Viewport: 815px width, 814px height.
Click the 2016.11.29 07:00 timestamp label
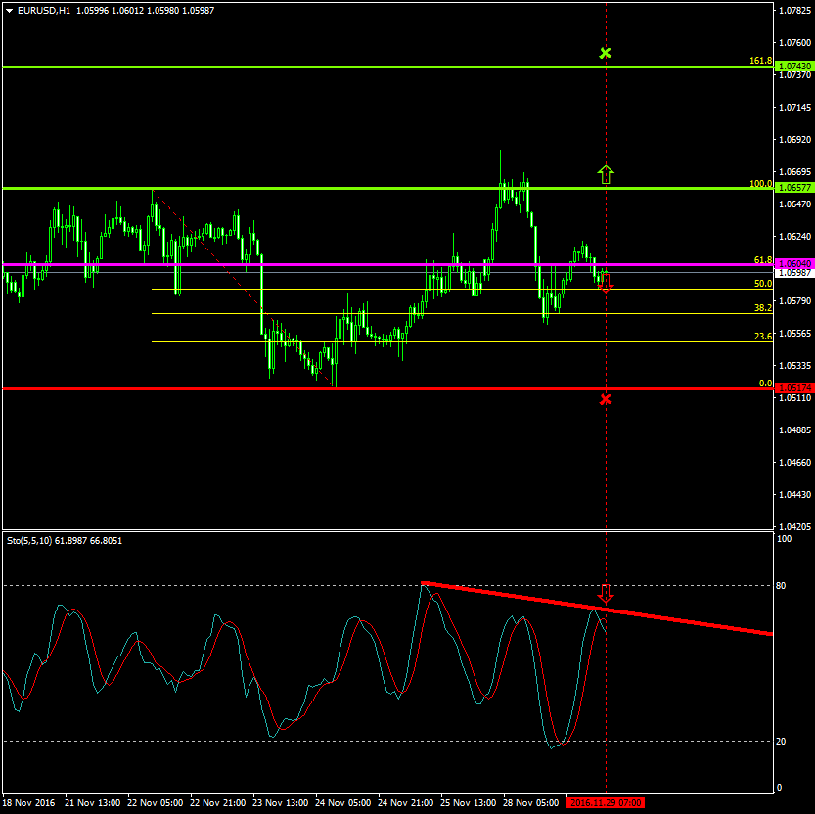609,804
